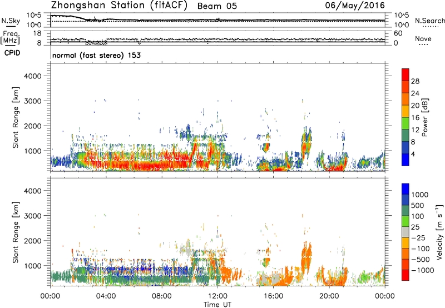
Task: Click the solid line sample under N.Sky
Action: coord(11,27)
